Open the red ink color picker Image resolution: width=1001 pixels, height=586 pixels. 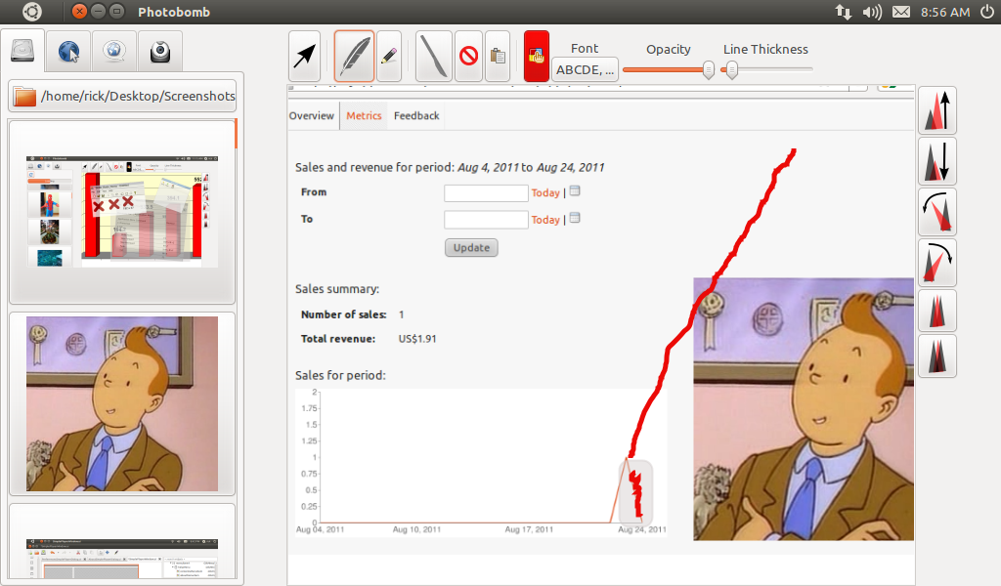[x=537, y=57]
